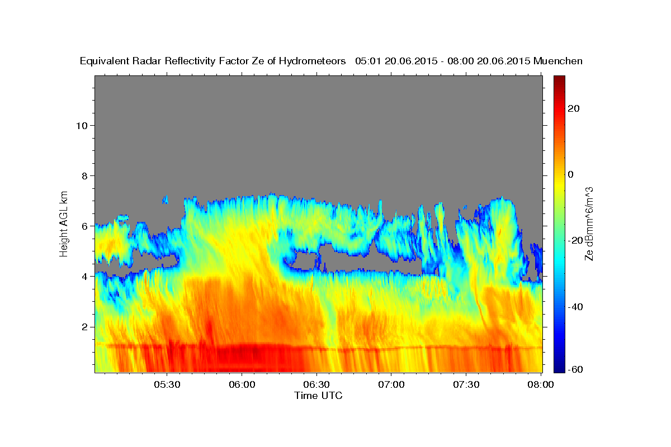The width and height of the screenshot is (671, 447).
Task: Click the 'Time UTC' axis label
Action: point(318,396)
